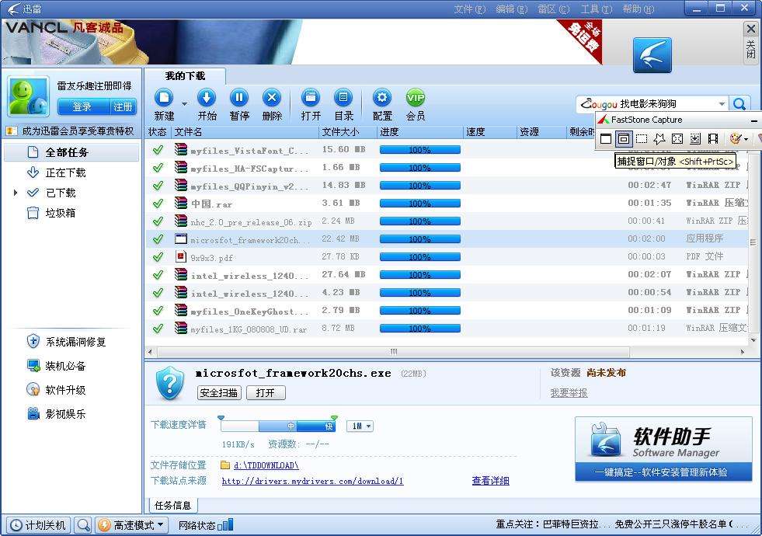Click the 查看详细 link
762x536 pixels.
(490, 481)
